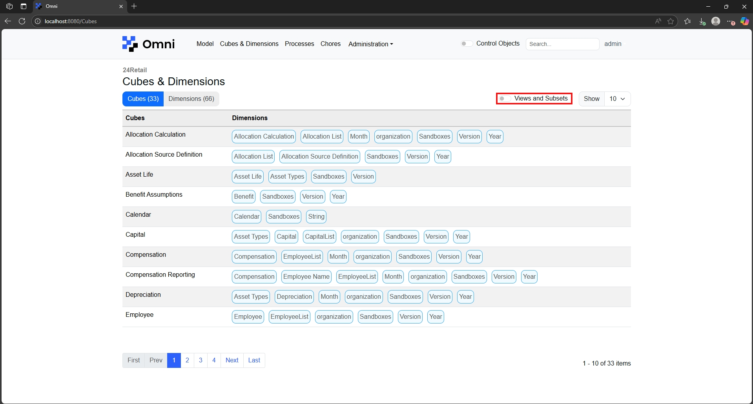Go to page 2 in pagination
Screen dimensions: 753x404
click(x=187, y=360)
